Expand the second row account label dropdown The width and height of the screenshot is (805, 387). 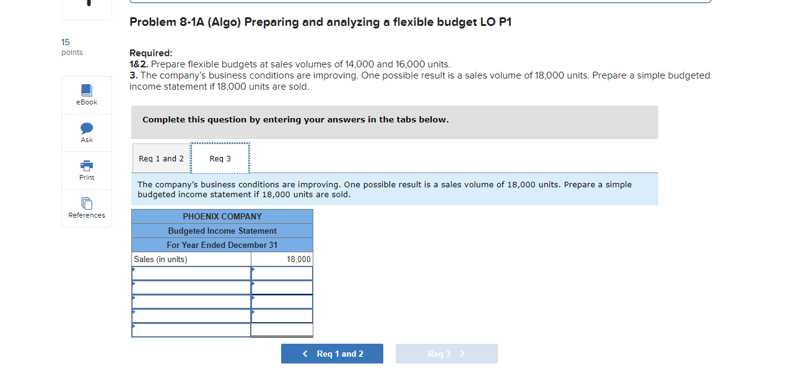click(x=134, y=287)
